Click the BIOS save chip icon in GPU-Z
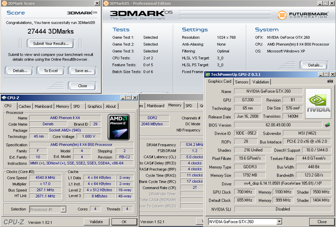 327,125
